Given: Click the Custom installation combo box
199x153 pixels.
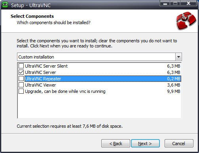Looking at the screenshot, I should click(x=99, y=57).
